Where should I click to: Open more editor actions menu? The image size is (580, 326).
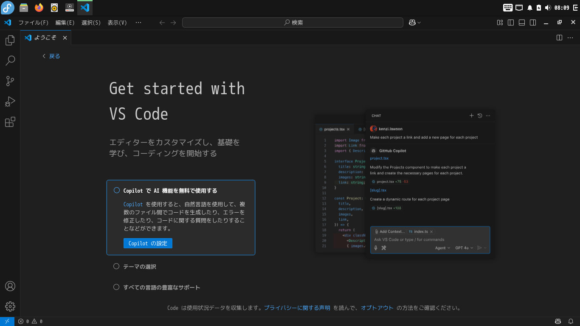pyautogui.click(x=570, y=38)
